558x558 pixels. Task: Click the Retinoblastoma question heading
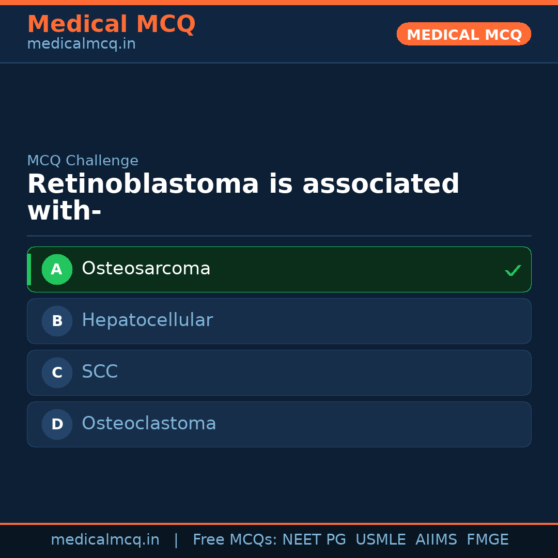point(243,197)
